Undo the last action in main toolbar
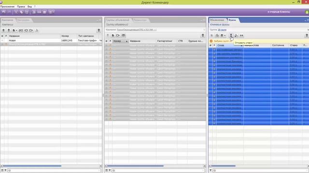The height and width of the screenshot is (173, 309). coord(3,12)
